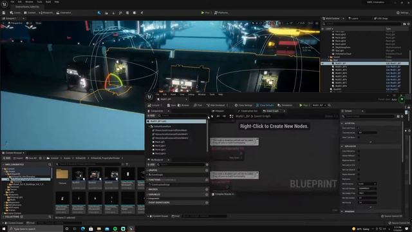Open Blueprints menu in main toolbar
The width and height of the screenshot is (412, 232).
tap(46, 13)
